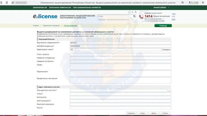The width and height of the screenshot is (207, 116).
Task: Select the Статус запроса field
Action: [x=120, y=54]
